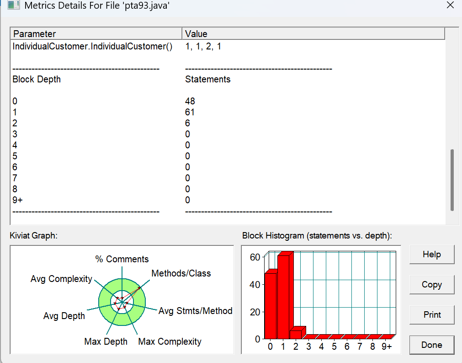Click the depth 0 histogram bar

(x=271, y=304)
